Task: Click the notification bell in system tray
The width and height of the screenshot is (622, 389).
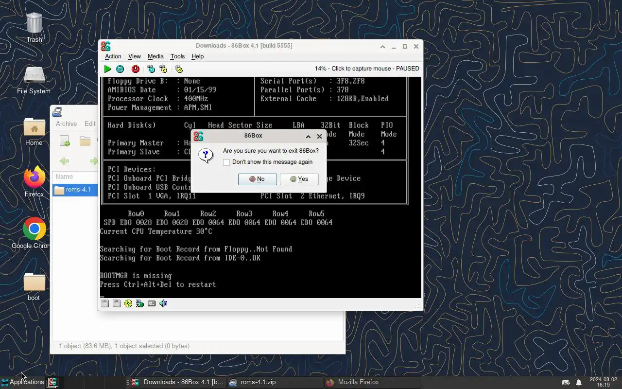Action: pyautogui.click(x=579, y=382)
